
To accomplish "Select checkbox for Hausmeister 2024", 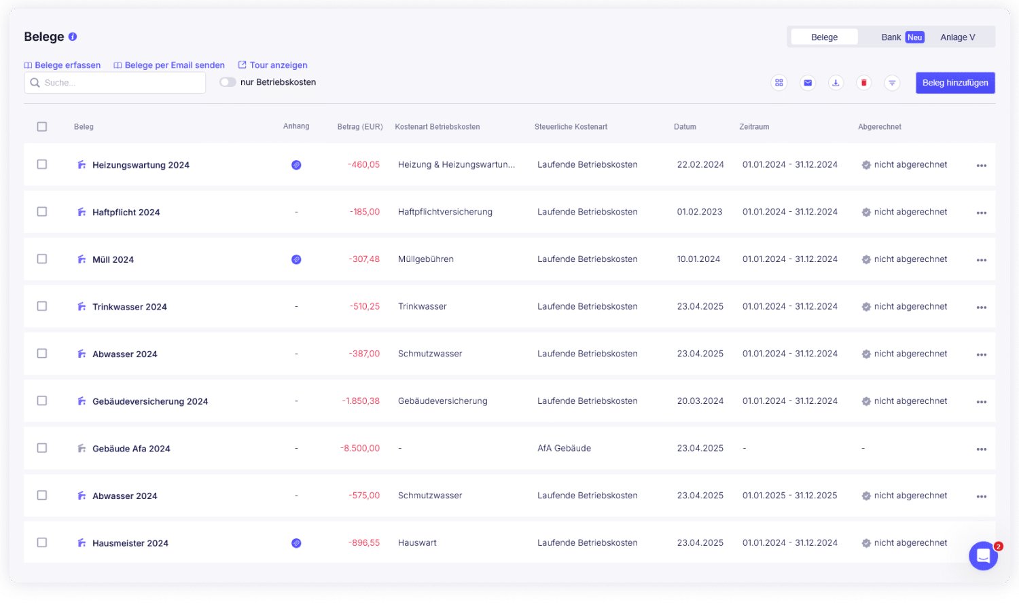I will 42,542.
